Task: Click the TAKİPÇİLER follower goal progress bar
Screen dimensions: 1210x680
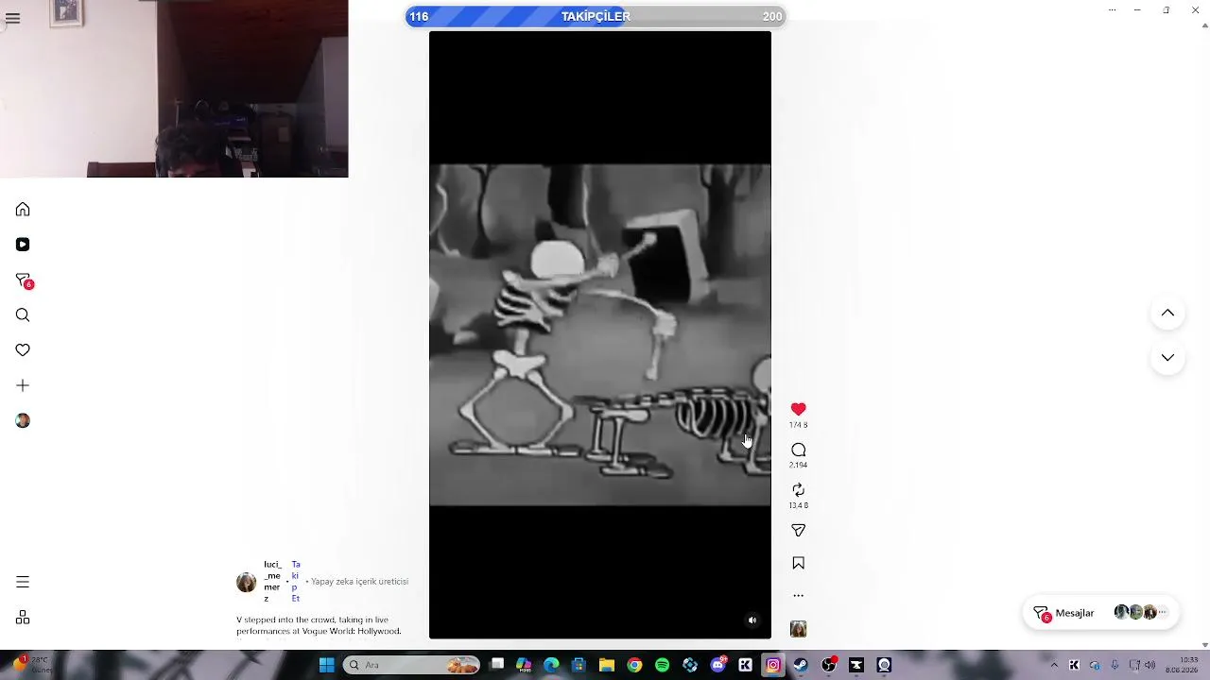Action: [x=596, y=16]
